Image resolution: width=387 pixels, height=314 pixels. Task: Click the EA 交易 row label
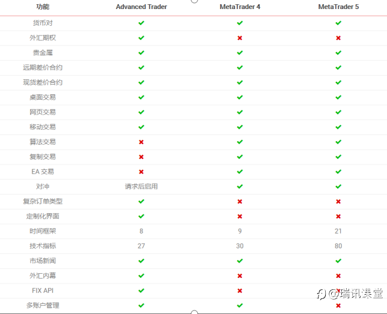click(43, 172)
